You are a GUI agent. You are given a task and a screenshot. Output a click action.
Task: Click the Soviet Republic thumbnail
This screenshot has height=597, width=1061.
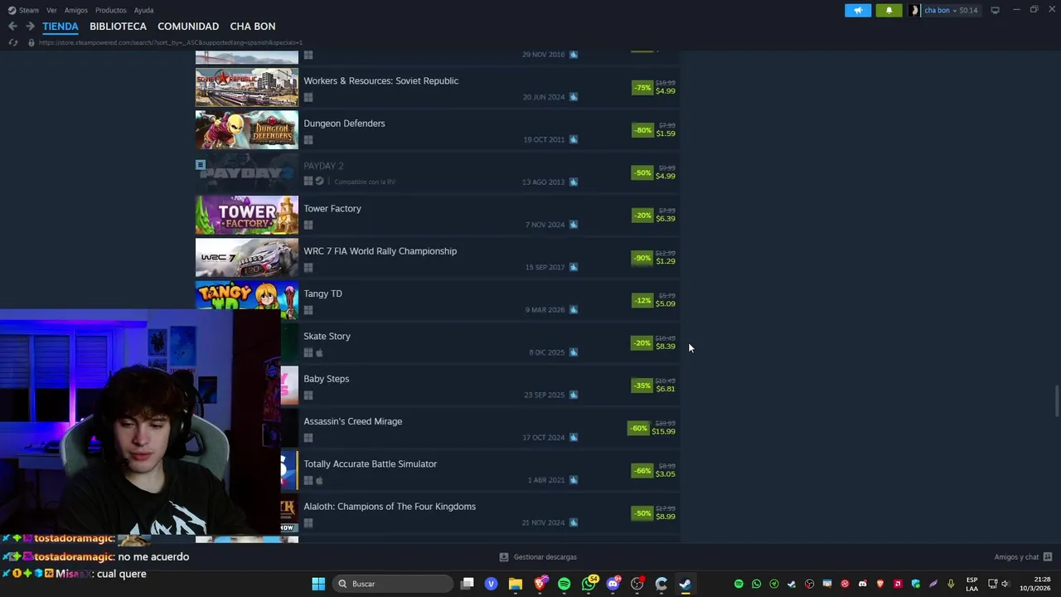[x=247, y=87]
